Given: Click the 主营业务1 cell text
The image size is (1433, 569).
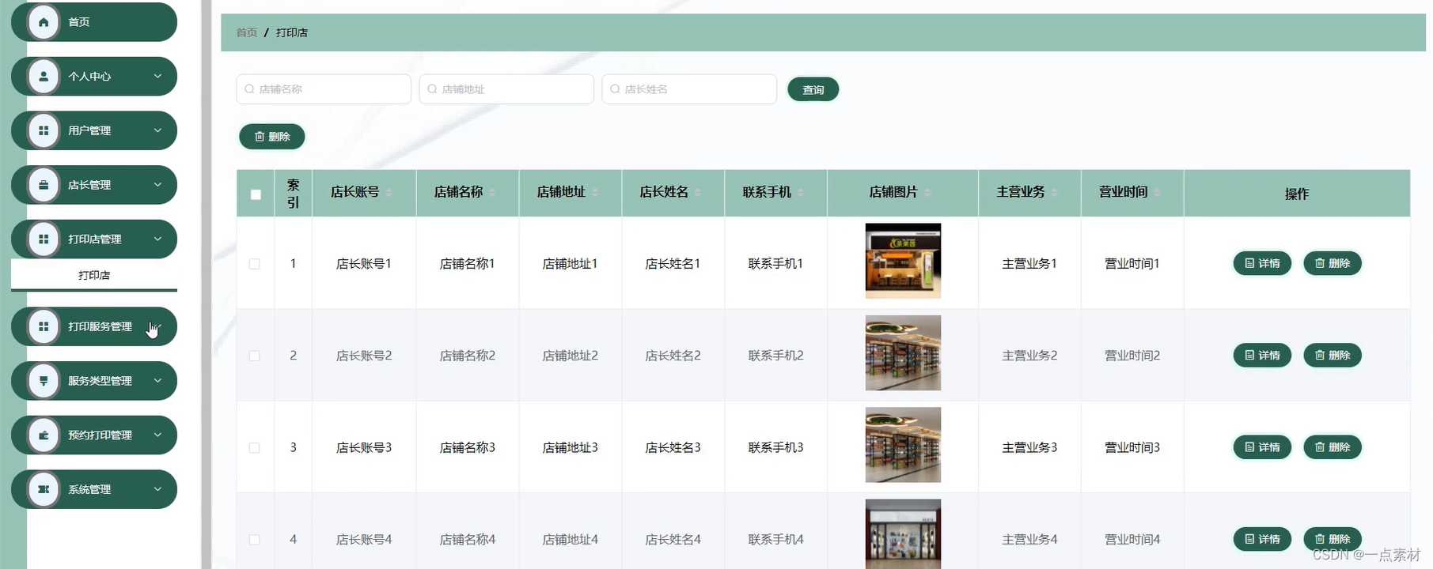Looking at the screenshot, I should point(1029,264).
